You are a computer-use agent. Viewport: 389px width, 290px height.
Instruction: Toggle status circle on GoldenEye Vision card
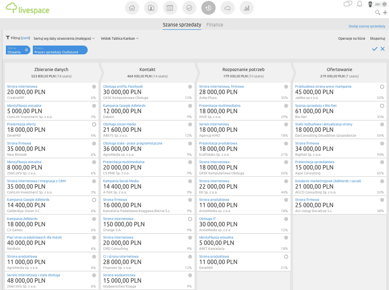94,200
